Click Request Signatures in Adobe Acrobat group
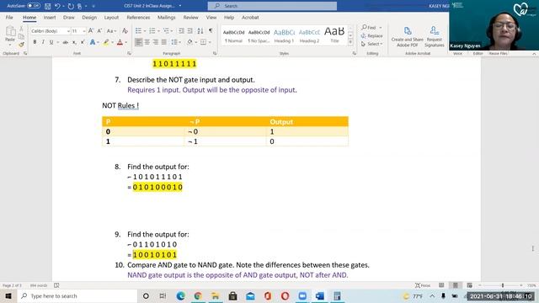Image resolution: width=539 pixels, height=303 pixels. coord(435,37)
